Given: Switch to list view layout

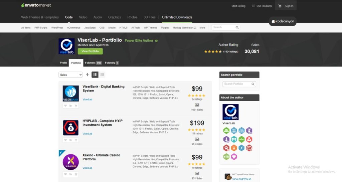Looking at the screenshot, I should click(x=95, y=75).
